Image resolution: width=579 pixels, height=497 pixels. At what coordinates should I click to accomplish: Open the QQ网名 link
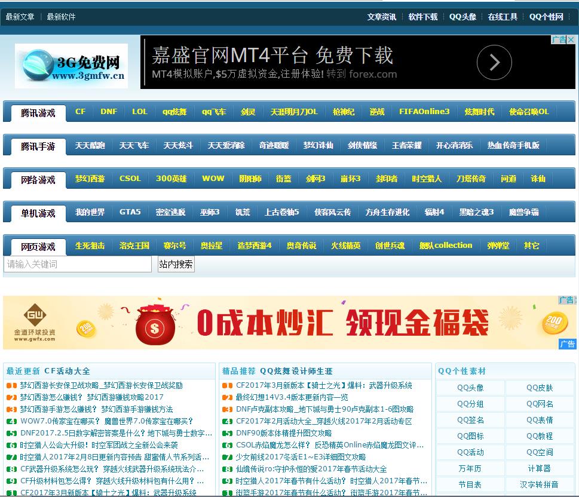540,404
